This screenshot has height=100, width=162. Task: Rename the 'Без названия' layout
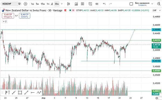(x=142, y=3)
